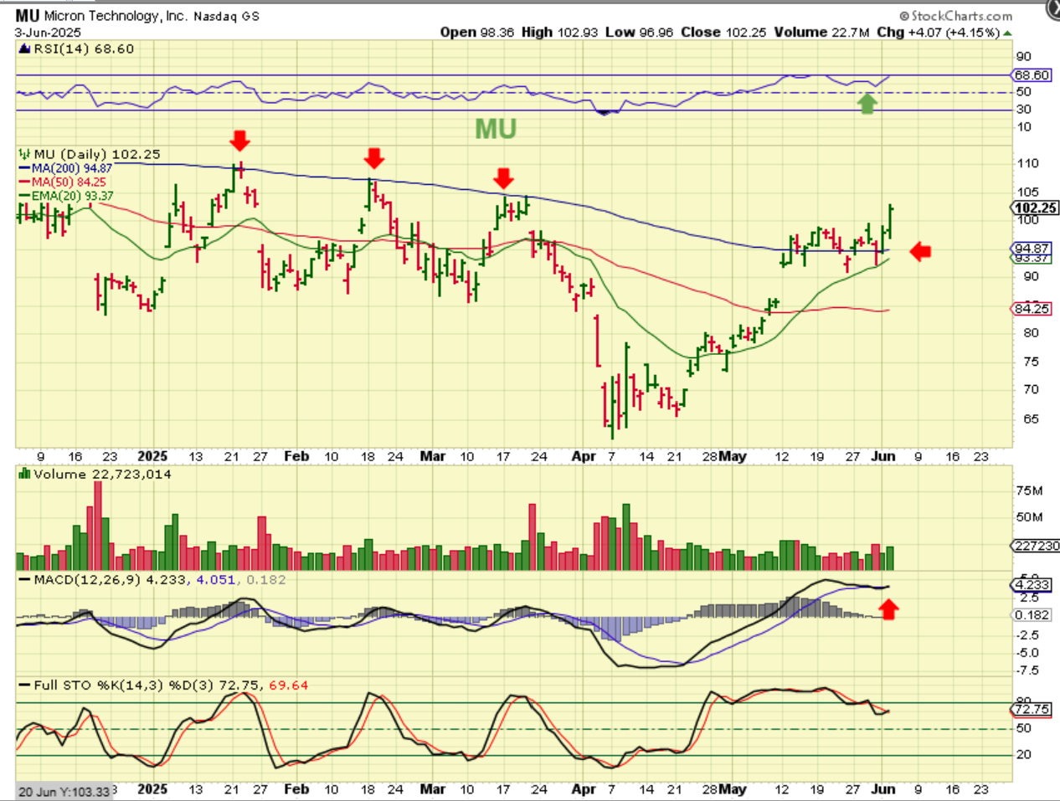Click the Close 102.25 value in header
This screenshot has width=1060, height=801.
724,33
